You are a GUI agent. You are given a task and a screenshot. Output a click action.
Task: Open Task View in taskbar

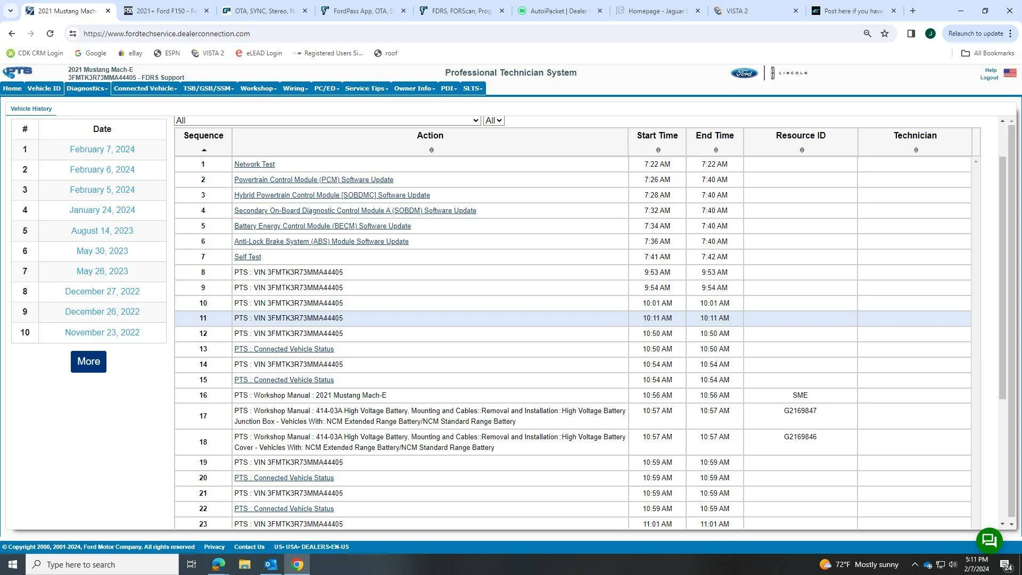coord(191,564)
